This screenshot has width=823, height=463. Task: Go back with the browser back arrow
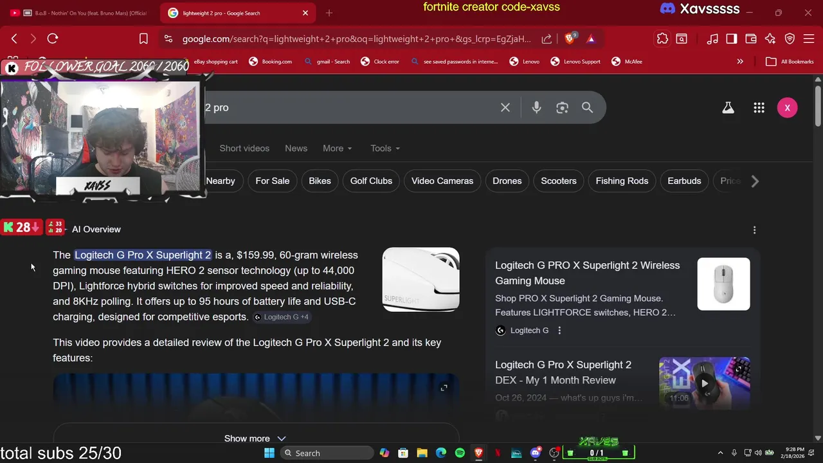14,39
